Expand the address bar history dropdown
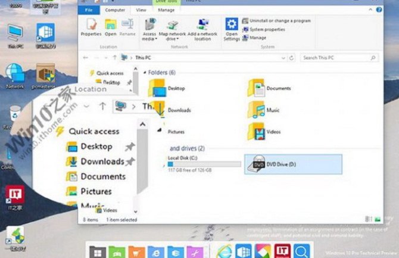Viewport: 399px width, 258px height. (x=283, y=58)
